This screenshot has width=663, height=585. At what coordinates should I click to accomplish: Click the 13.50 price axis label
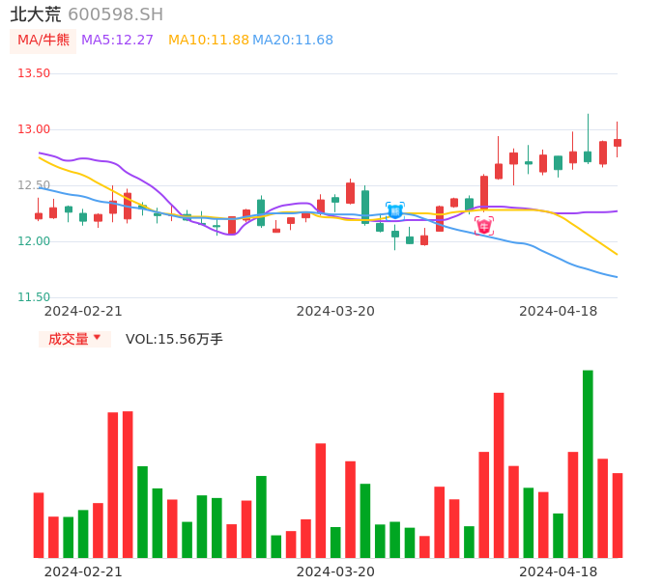[34, 73]
